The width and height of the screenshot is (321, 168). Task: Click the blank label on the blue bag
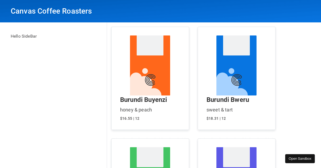(236, 45)
